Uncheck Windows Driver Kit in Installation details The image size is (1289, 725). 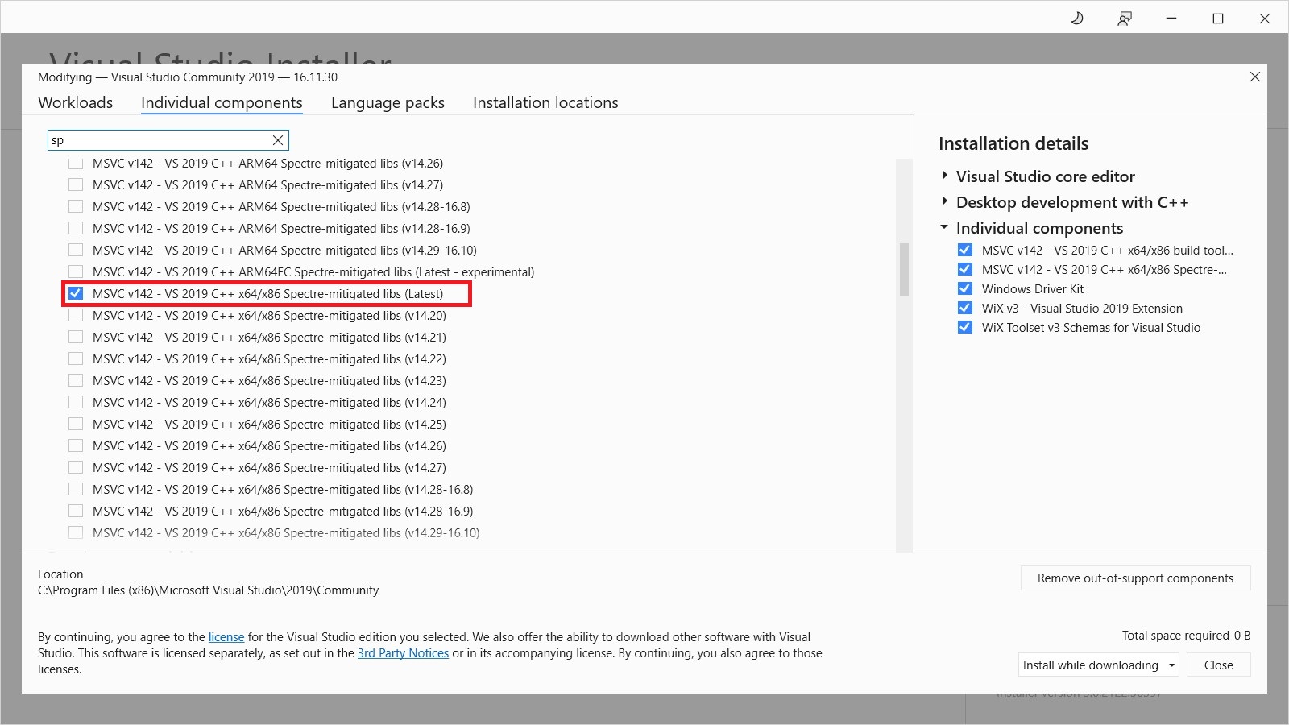pos(964,288)
